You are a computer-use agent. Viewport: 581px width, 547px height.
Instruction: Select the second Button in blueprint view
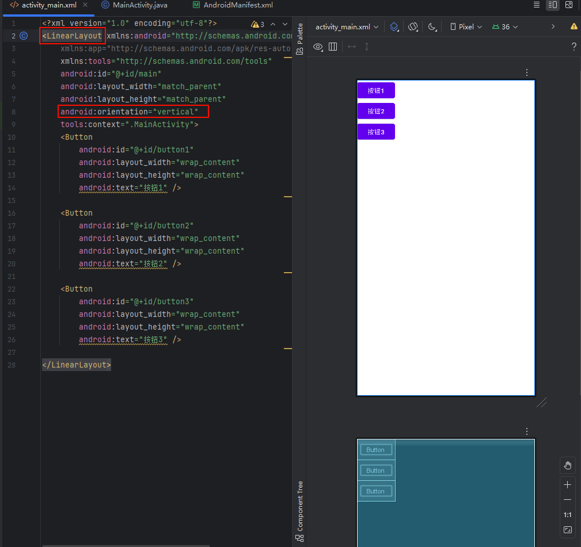[376, 471]
